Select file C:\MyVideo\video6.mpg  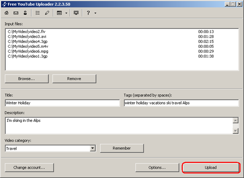[28, 51]
